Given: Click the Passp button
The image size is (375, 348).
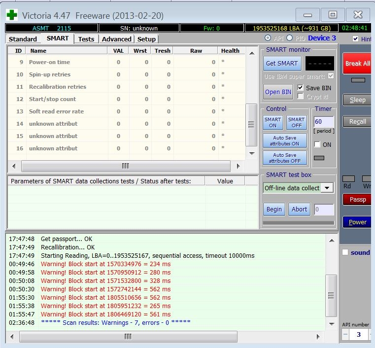Looking at the screenshot, I should point(357,200).
